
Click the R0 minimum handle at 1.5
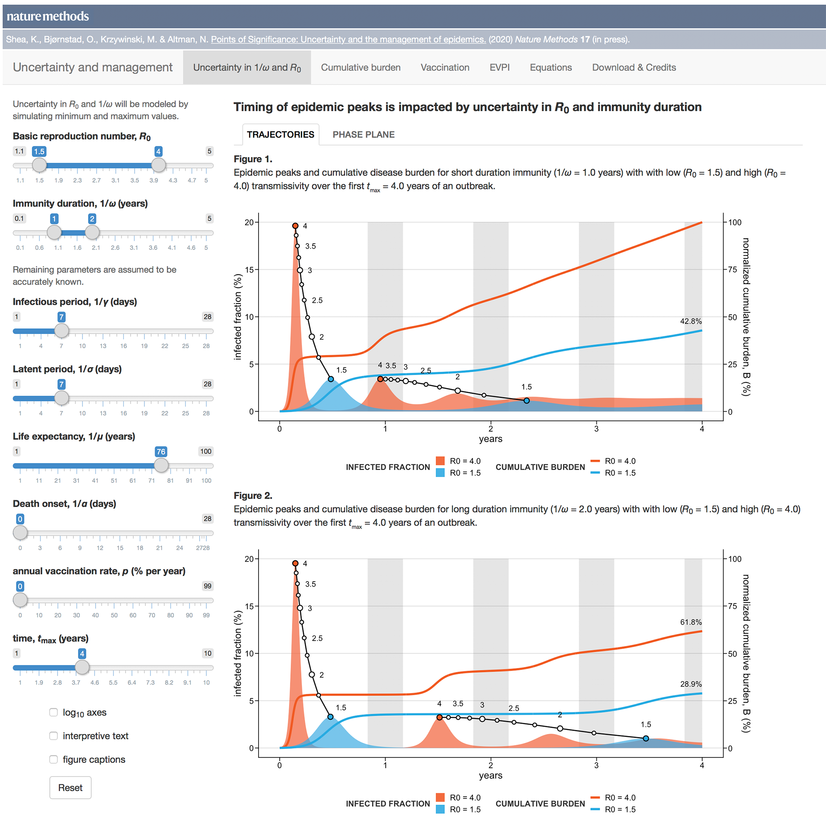click(x=39, y=165)
